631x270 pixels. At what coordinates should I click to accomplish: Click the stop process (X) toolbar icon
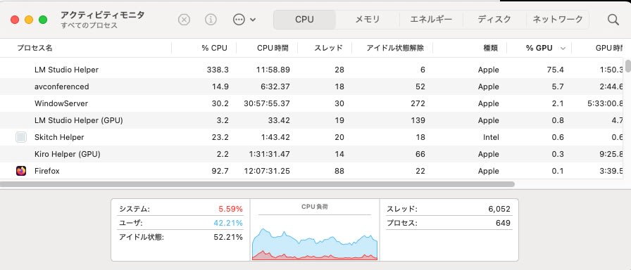pyautogui.click(x=184, y=19)
